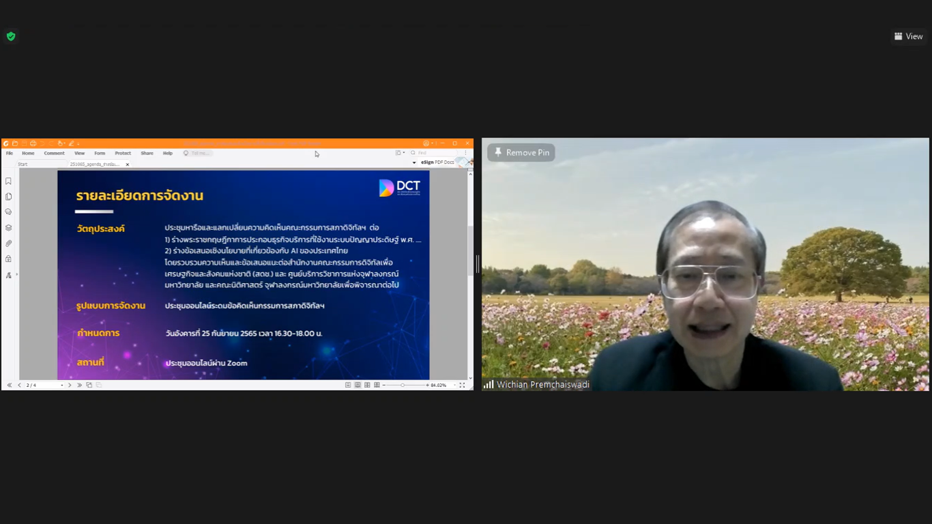The image size is (932, 524).
Task: Adjust the PDF zoom level slider
Action: pyautogui.click(x=403, y=385)
